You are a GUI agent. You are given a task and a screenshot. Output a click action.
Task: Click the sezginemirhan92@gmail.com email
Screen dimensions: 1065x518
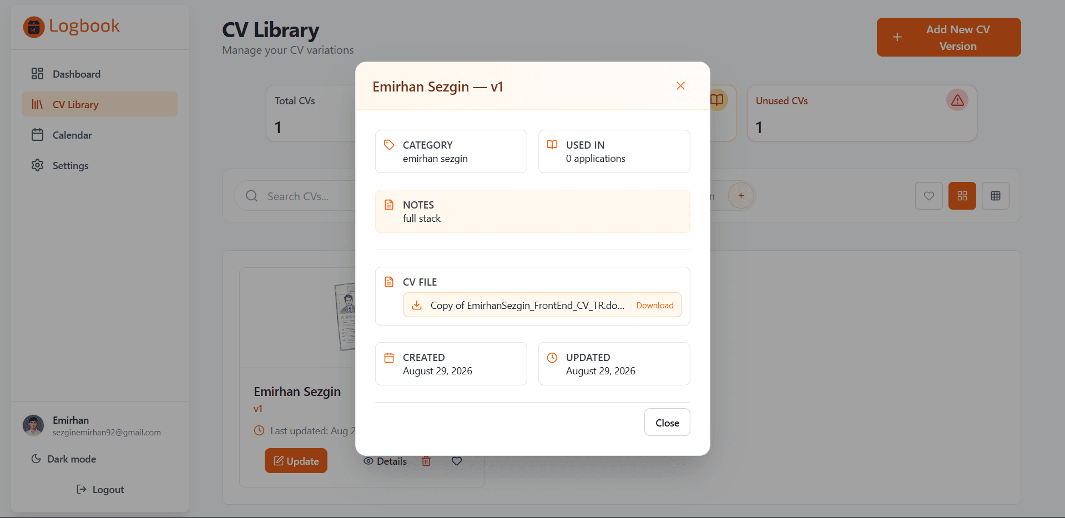pos(107,433)
